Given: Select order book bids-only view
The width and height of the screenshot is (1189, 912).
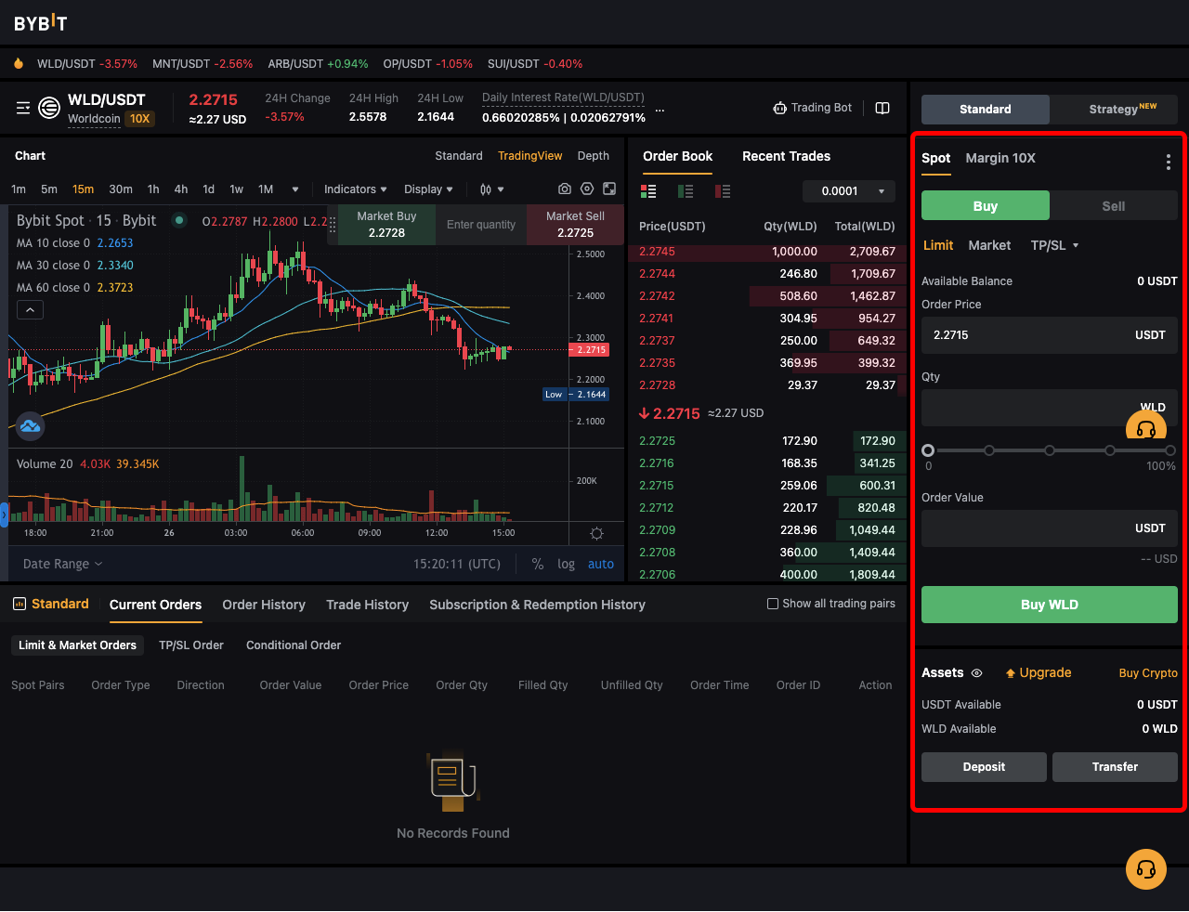Looking at the screenshot, I should point(686,191).
